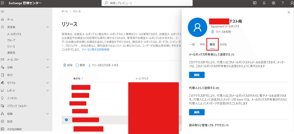Screen dimensions: 294x134
Task: Click the パブリック フォルダー icon
Action: pyautogui.click(x=3, y=106)
